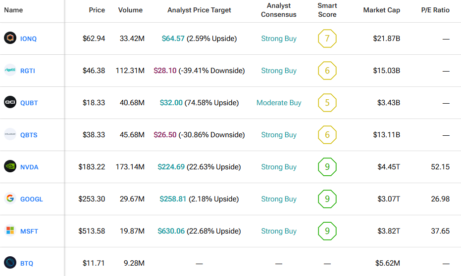The height and width of the screenshot is (276, 461).
Task: Click the BTQ company logo icon
Action: pos(10,263)
